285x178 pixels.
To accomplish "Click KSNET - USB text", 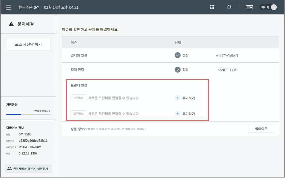I will pos(227,70).
